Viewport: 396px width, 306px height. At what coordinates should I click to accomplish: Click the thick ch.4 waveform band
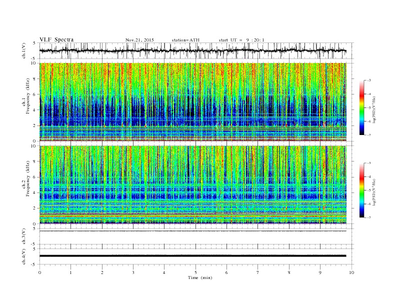193,256
